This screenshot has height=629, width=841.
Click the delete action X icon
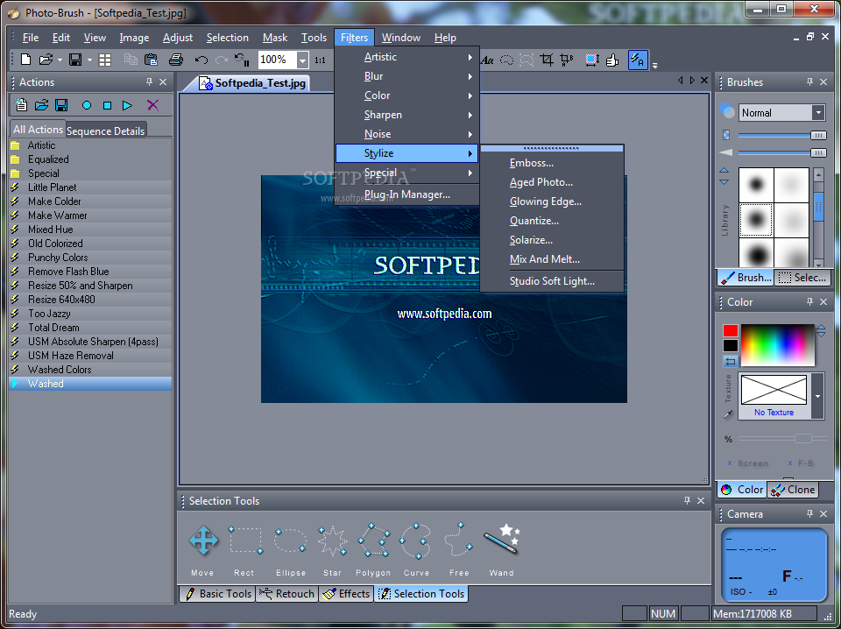point(152,105)
